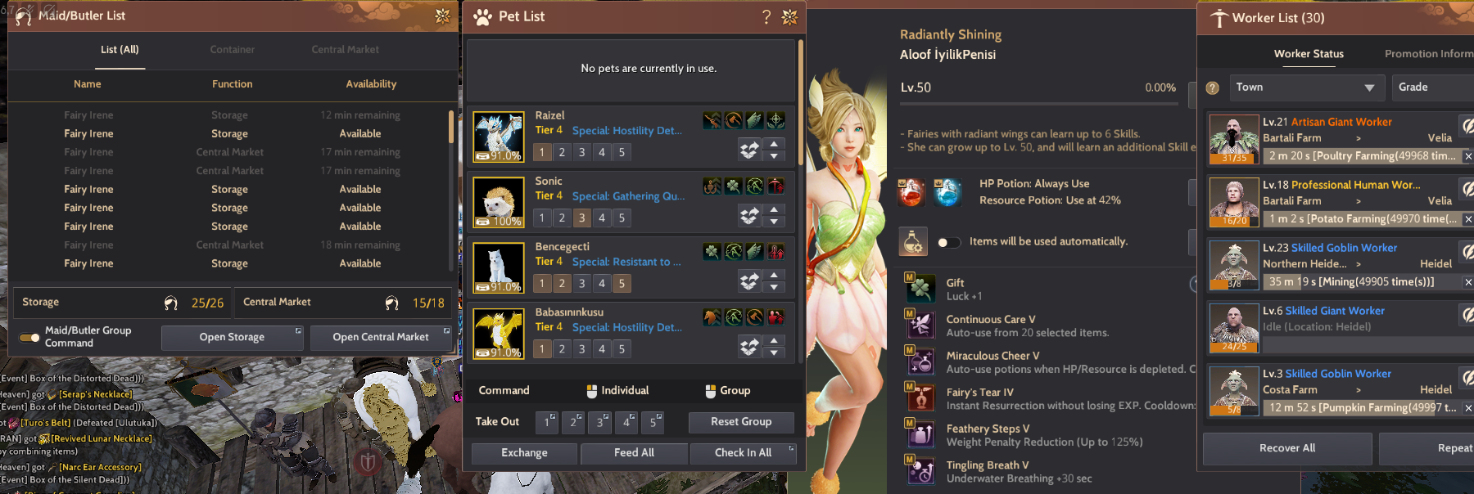Open the Central Market tab
Image resolution: width=1474 pixels, height=494 pixels.
click(x=345, y=50)
